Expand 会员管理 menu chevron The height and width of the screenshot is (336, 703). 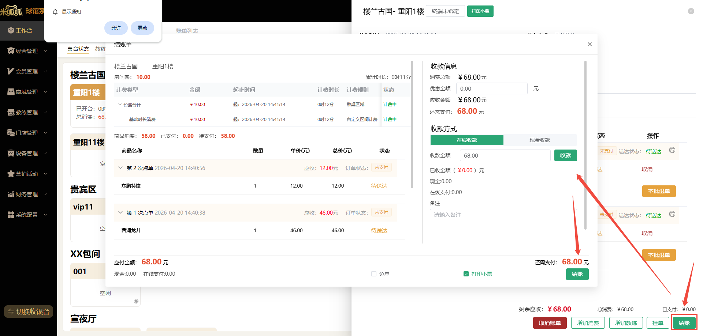(x=45, y=71)
